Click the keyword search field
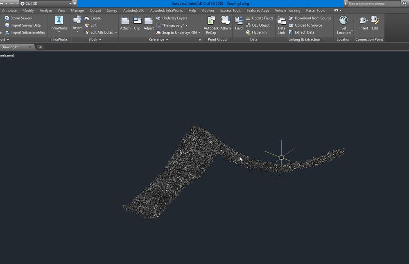The height and width of the screenshot is (264, 409). click(373, 4)
